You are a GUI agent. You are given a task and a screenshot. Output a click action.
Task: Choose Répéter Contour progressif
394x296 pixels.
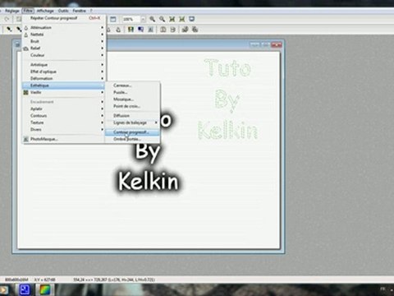(x=63, y=18)
